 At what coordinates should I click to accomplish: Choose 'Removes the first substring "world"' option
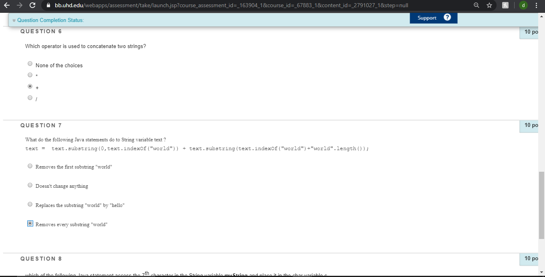(30, 166)
